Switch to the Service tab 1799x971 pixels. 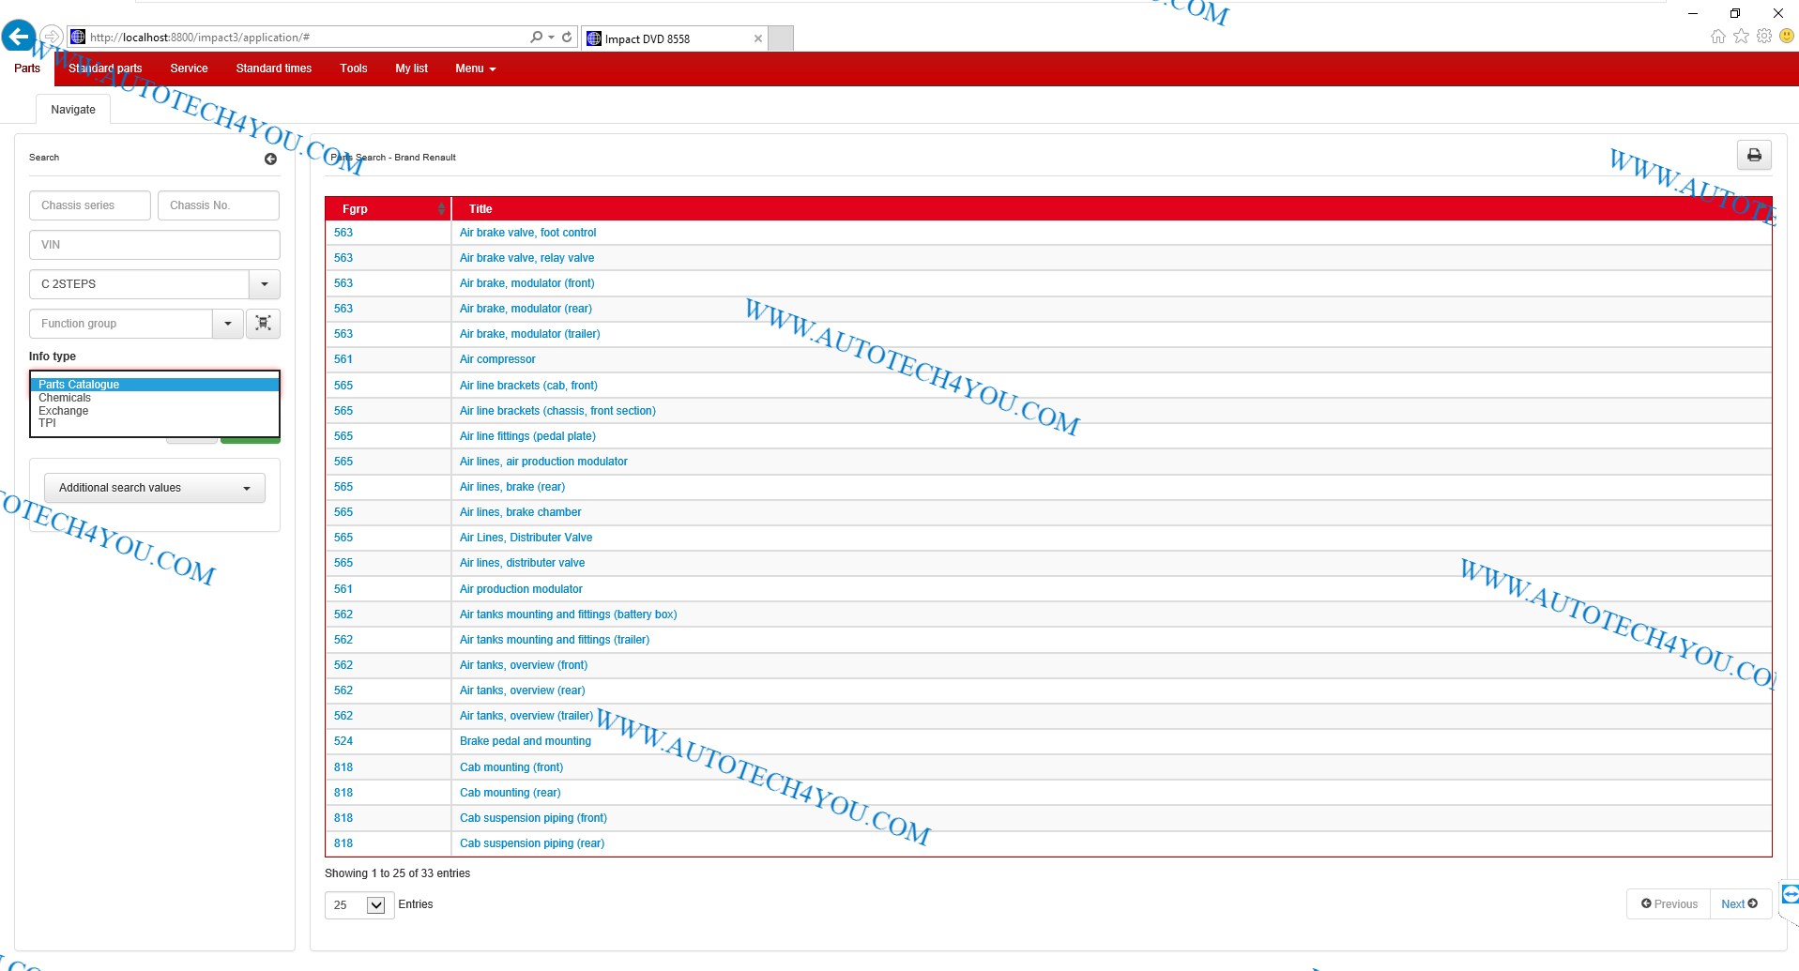(189, 68)
